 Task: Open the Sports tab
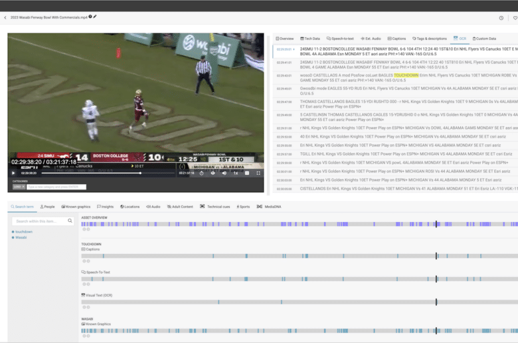point(243,207)
